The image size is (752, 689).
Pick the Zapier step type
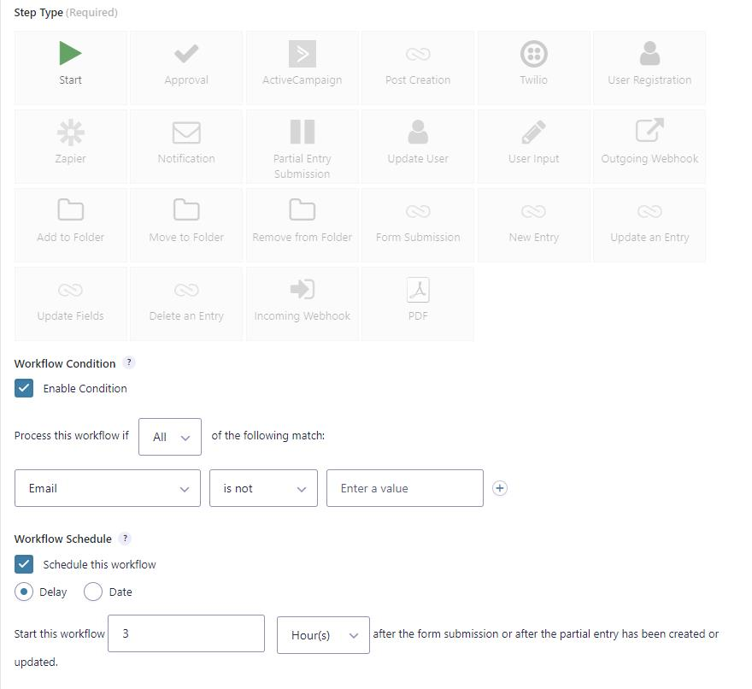pos(70,146)
